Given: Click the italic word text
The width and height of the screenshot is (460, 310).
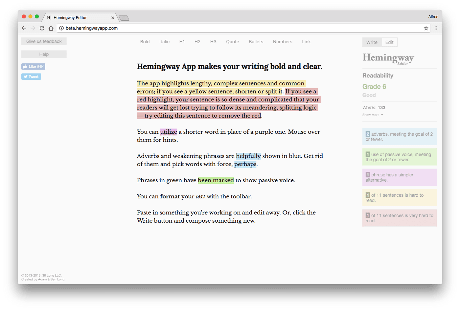Looking at the screenshot, I should (x=200, y=196).
